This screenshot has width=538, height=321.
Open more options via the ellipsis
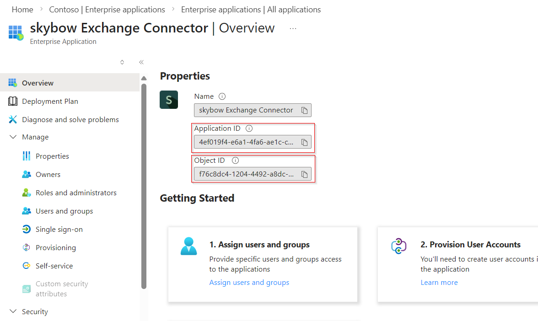click(292, 28)
